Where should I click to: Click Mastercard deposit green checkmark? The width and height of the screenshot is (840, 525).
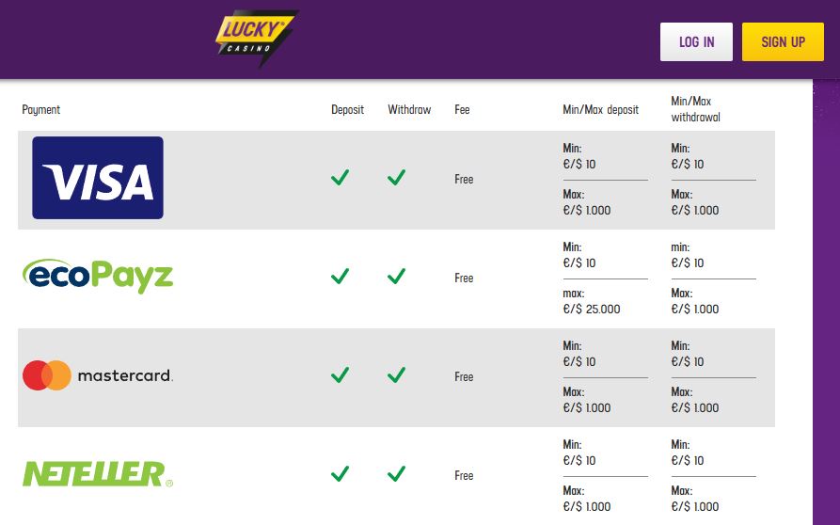pyautogui.click(x=341, y=375)
